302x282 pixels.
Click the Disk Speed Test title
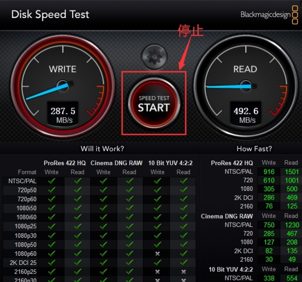50,15
